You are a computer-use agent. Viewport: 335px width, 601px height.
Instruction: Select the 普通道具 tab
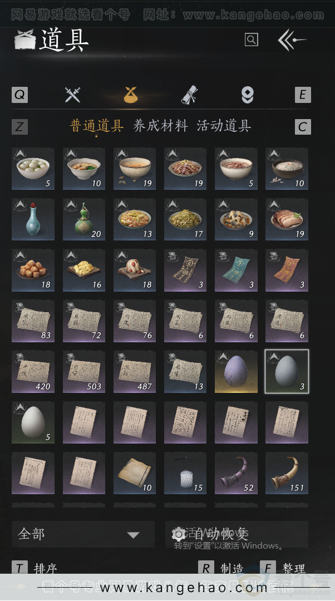(x=97, y=126)
